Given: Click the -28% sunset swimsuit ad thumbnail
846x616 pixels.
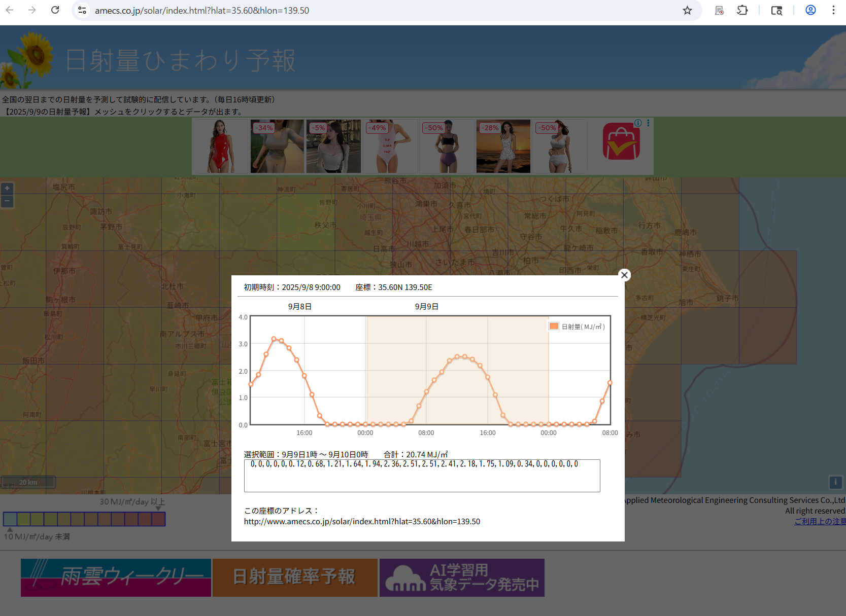Looking at the screenshot, I should tap(503, 147).
